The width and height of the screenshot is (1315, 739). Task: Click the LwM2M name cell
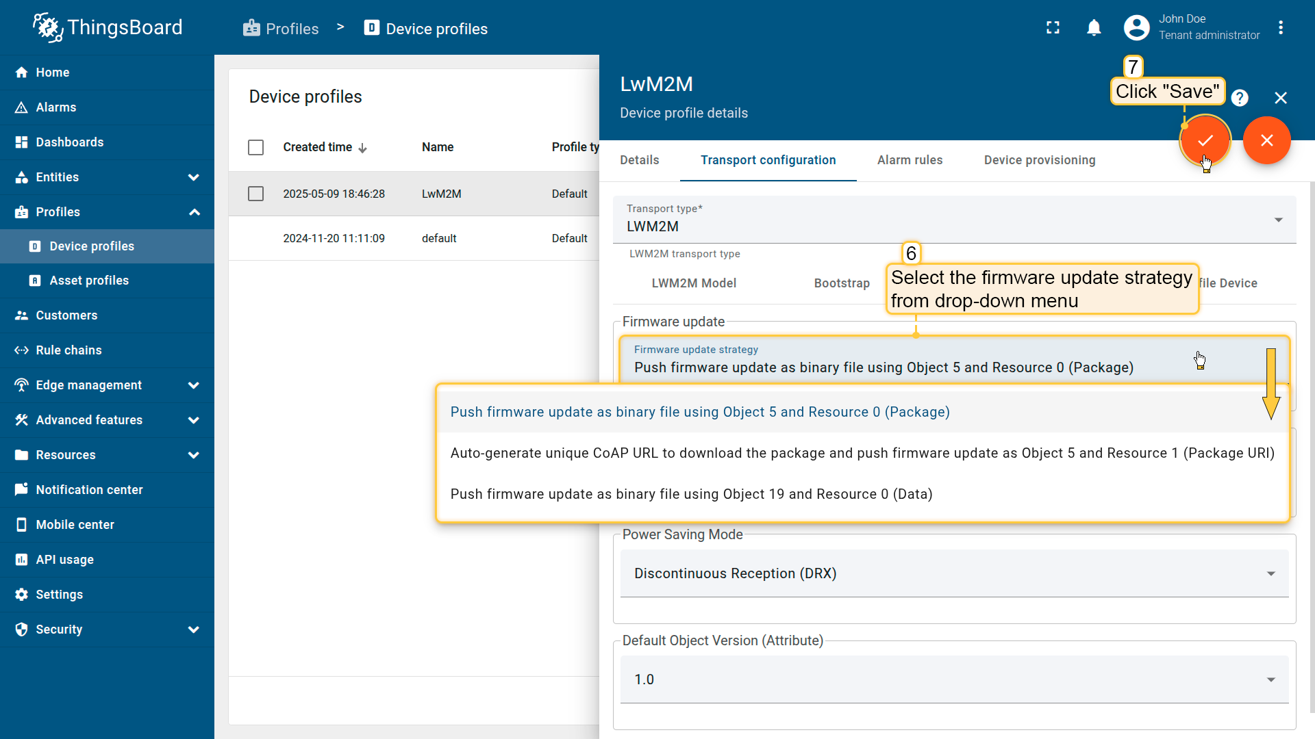(442, 194)
